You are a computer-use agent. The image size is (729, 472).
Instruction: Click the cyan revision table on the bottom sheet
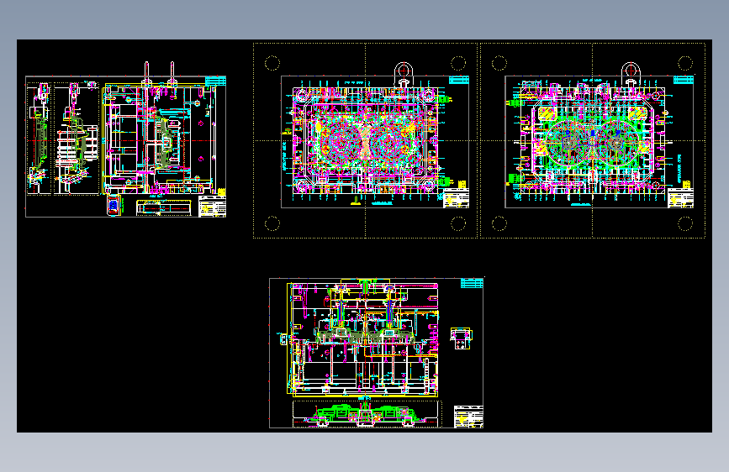pyautogui.click(x=472, y=283)
